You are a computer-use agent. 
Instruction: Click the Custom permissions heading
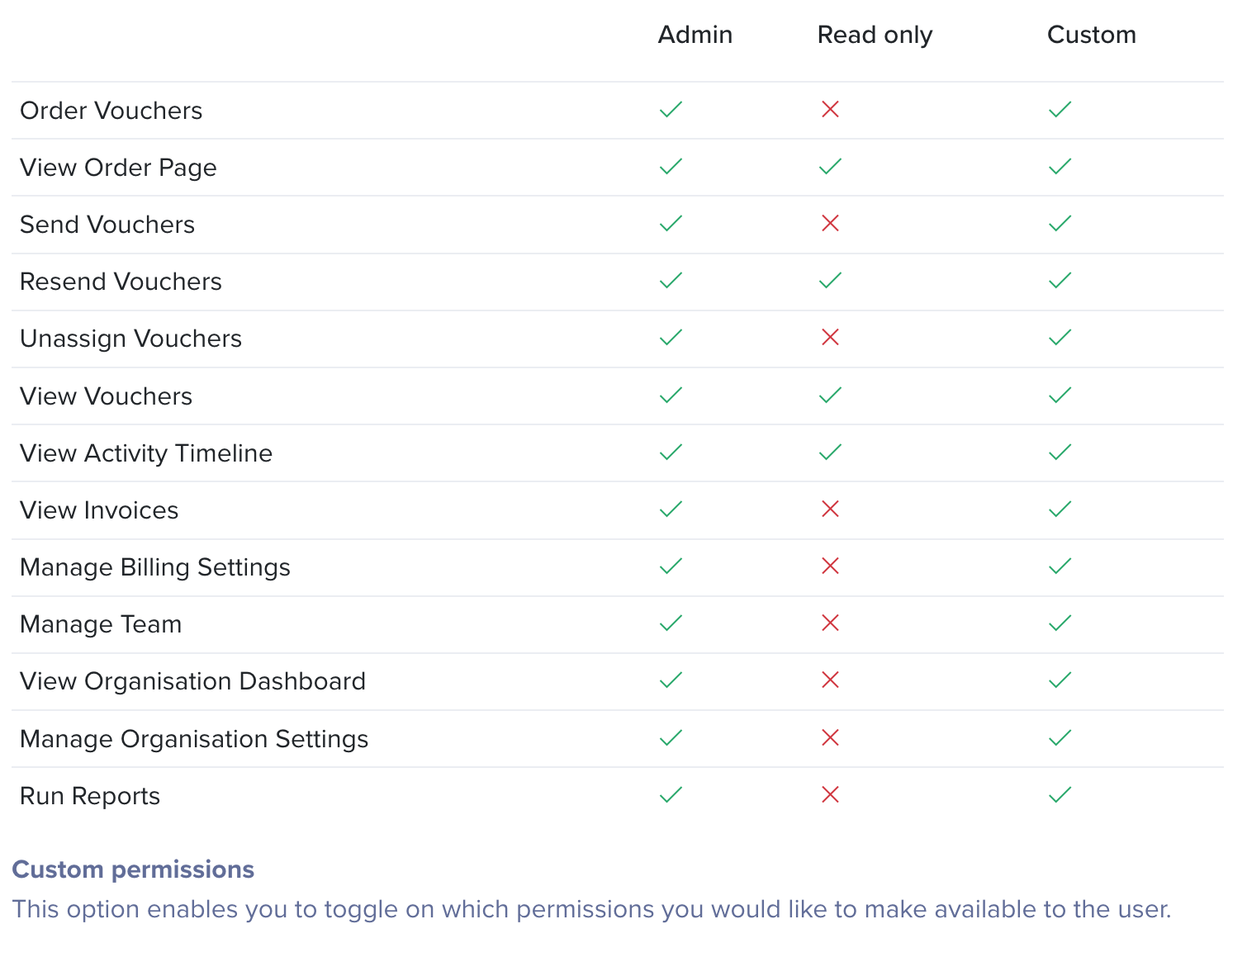(x=133, y=869)
